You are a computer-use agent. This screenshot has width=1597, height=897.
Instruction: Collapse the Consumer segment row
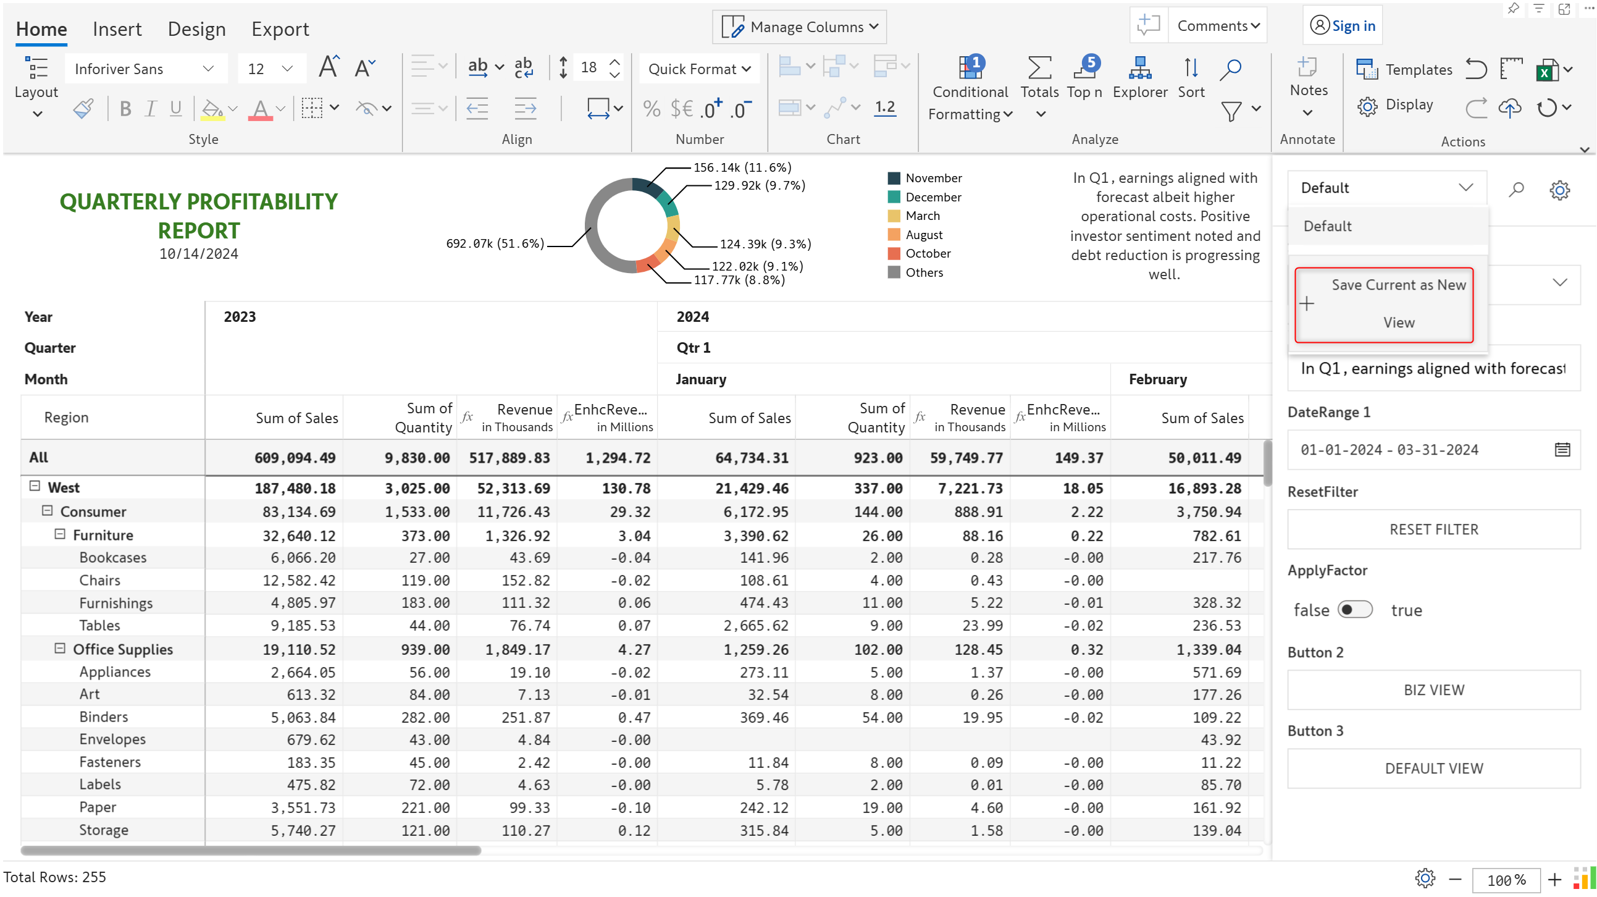pos(47,510)
